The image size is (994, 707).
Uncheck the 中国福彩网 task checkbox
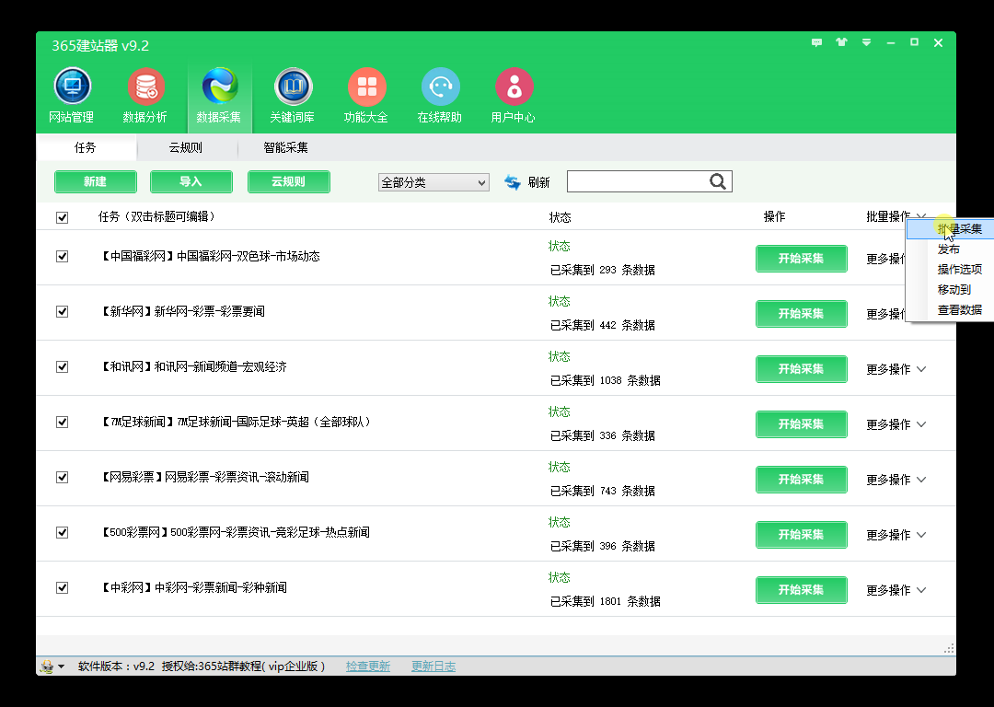tap(63, 256)
